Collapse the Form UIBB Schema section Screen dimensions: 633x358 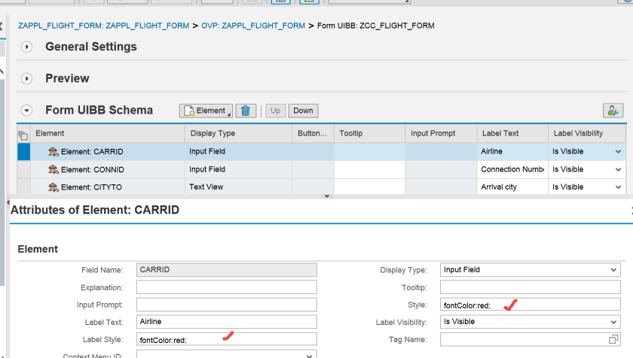(x=27, y=111)
